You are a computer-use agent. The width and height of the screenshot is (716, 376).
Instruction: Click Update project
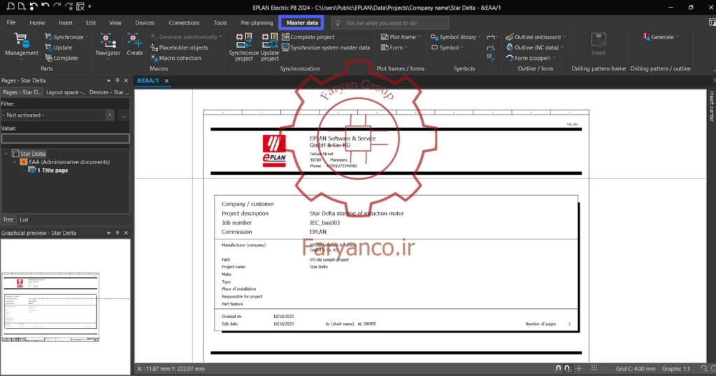[270, 47]
